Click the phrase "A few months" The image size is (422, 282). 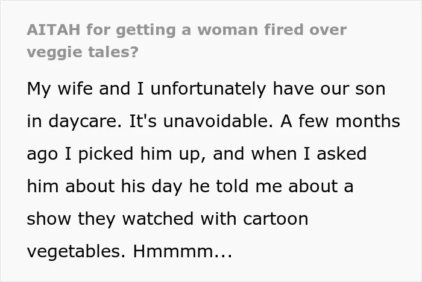pos(340,121)
